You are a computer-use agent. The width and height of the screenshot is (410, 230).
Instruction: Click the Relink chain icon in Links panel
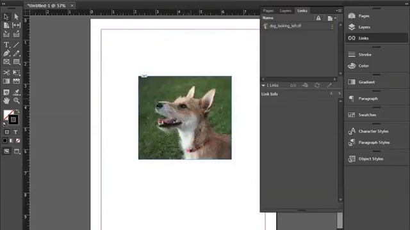293,85
